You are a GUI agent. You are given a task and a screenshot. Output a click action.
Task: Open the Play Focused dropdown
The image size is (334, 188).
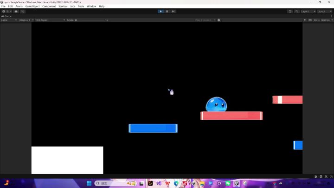coord(206,20)
